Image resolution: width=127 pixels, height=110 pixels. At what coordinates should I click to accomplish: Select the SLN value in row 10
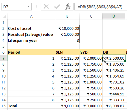tap(67, 76)
